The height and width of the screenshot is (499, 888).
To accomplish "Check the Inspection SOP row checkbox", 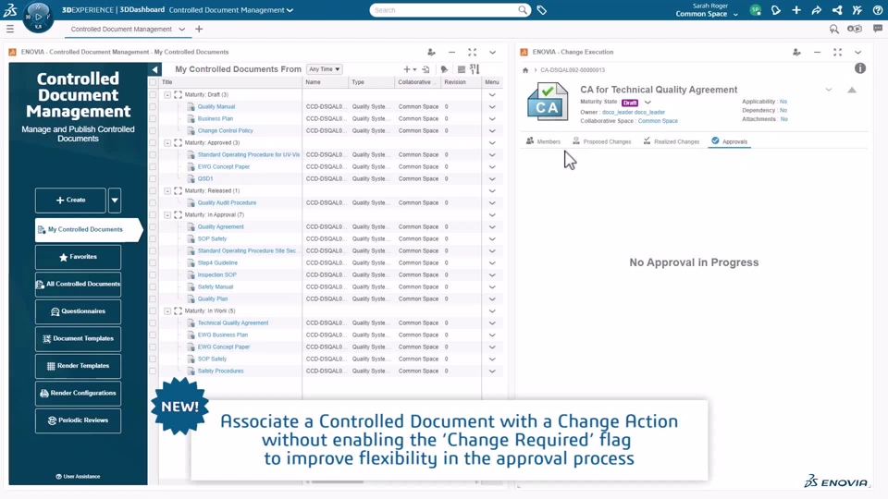I will tap(153, 275).
